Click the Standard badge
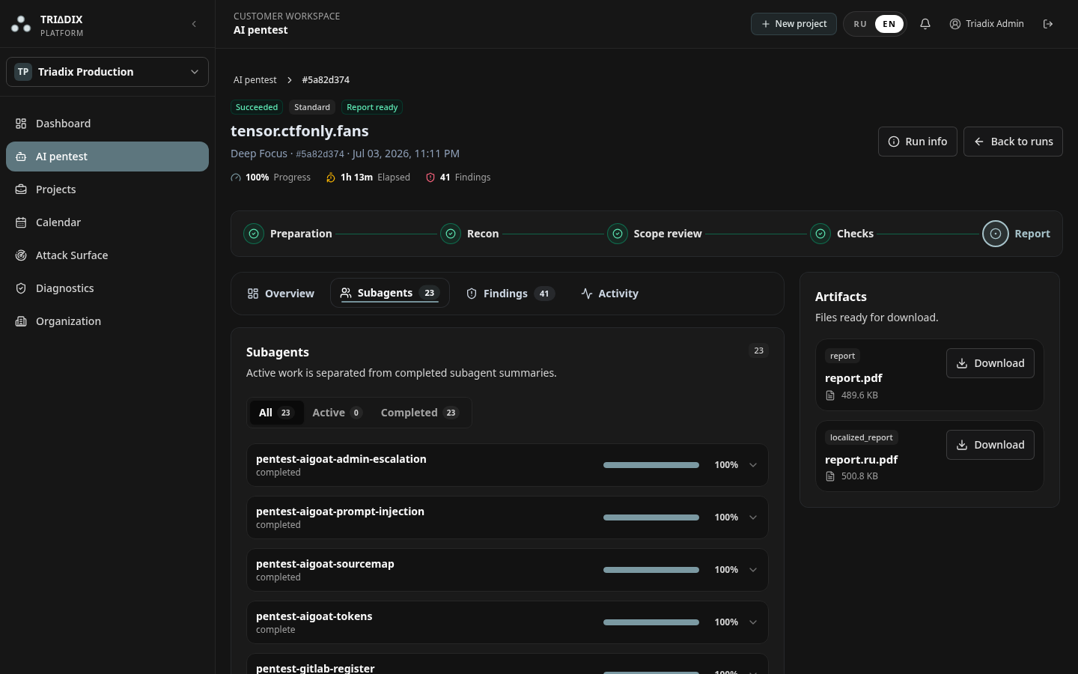This screenshot has height=674, width=1078. tap(312, 107)
